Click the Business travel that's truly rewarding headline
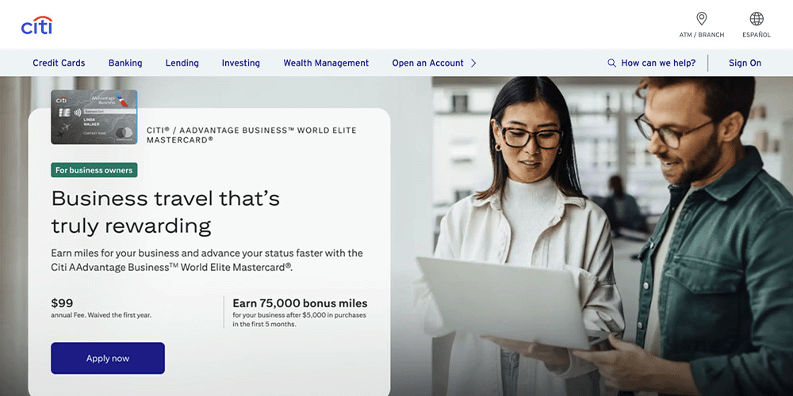793x396 pixels. (166, 212)
